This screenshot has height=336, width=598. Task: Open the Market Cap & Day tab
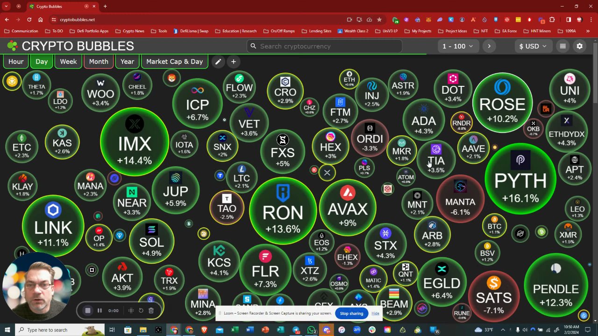pyautogui.click(x=175, y=62)
